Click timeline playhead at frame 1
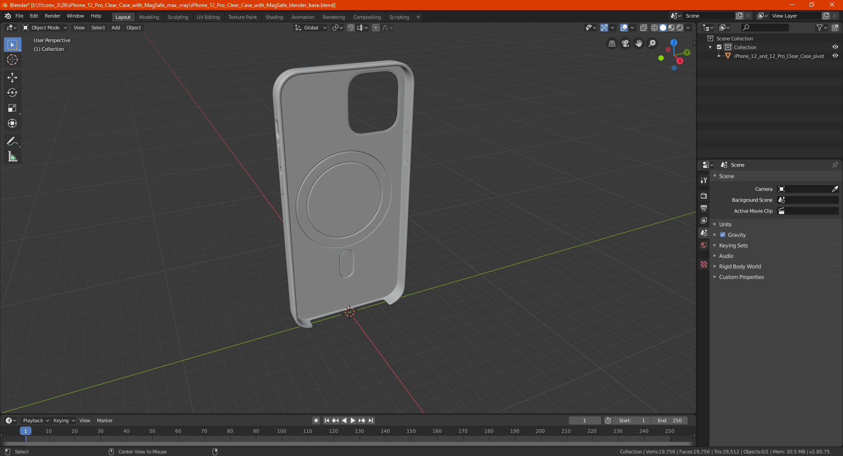This screenshot has height=456, width=843. click(25, 431)
